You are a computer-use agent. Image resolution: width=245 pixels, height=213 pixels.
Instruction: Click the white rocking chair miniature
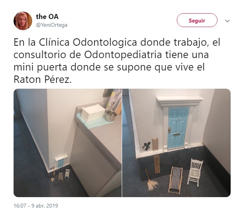(x=195, y=172)
